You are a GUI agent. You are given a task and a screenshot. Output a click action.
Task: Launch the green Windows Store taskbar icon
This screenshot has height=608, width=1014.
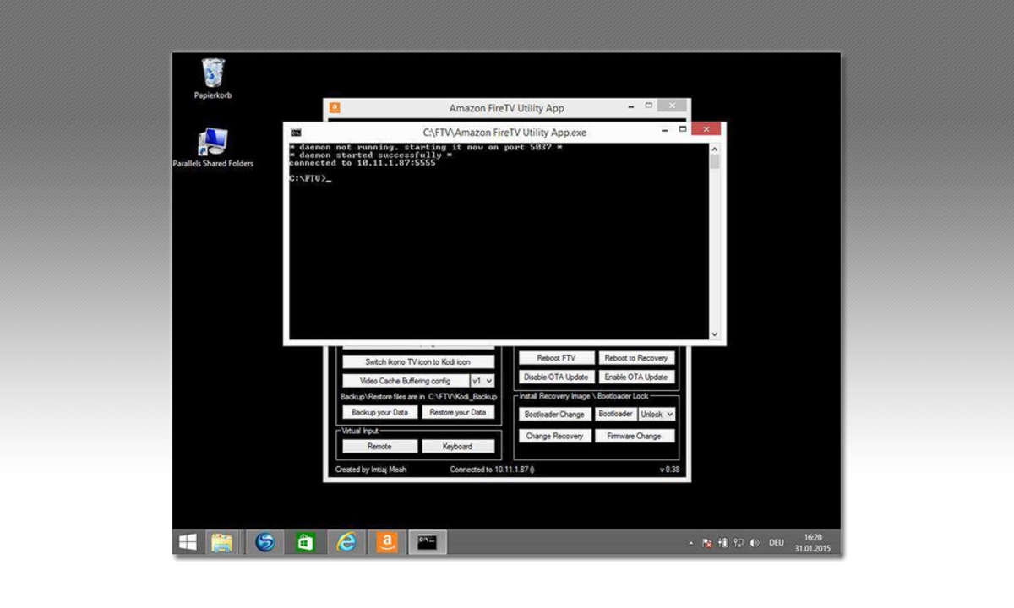[305, 542]
